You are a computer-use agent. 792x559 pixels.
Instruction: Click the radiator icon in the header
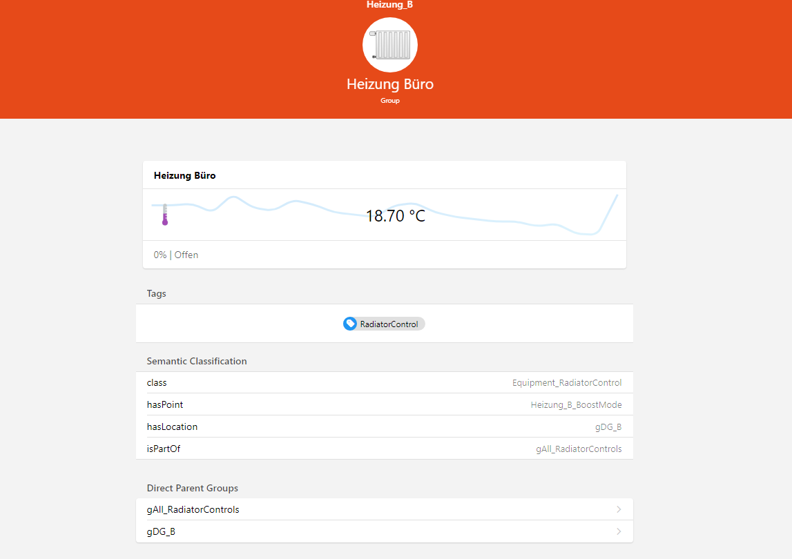(390, 45)
